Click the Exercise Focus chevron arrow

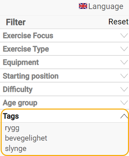click(124, 36)
